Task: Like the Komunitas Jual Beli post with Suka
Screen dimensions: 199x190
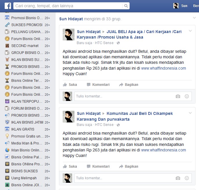Action: 70,166
